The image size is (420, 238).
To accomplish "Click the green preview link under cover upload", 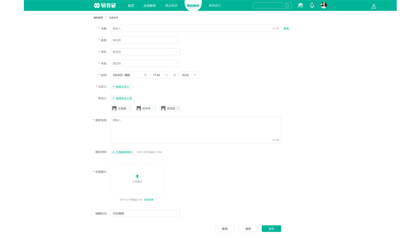I will [149, 200].
